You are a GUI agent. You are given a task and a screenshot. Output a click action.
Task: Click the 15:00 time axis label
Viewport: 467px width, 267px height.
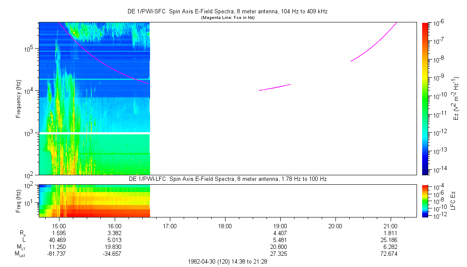coord(59,226)
